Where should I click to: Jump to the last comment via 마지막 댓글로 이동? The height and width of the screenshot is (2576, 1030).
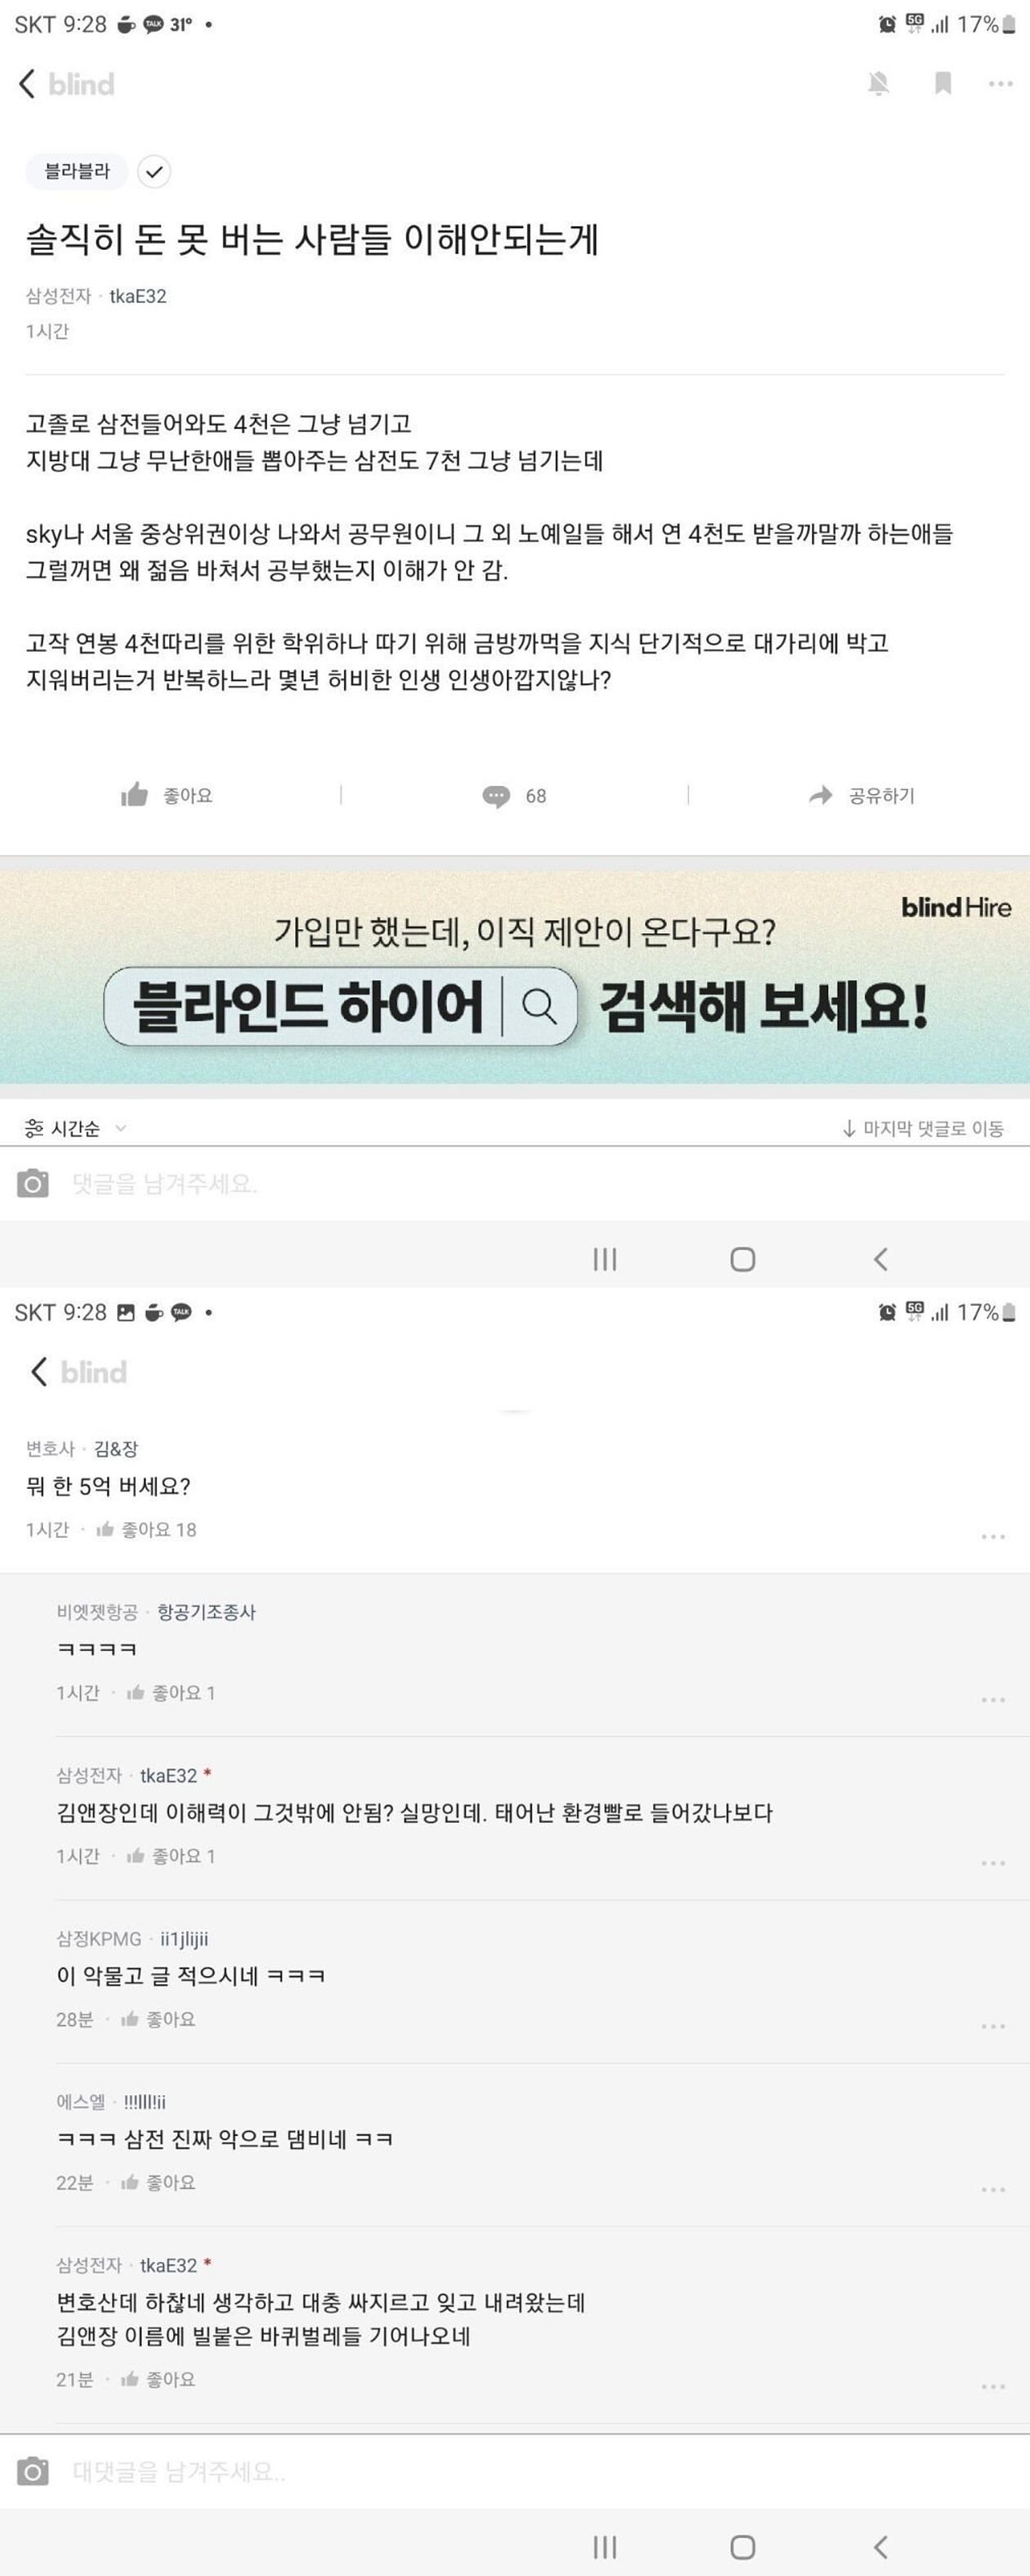922,1128
